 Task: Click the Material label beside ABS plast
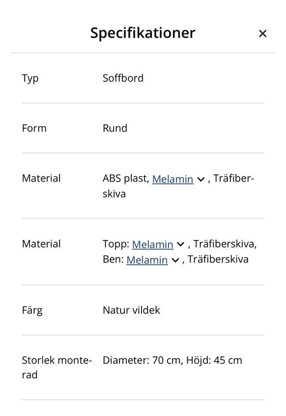coord(41,178)
